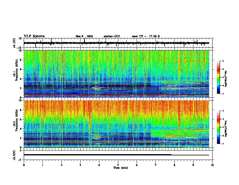This screenshot has width=239, height=185.
Task: Click the "VLF Spectra" title text
Action: tap(34, 36)
